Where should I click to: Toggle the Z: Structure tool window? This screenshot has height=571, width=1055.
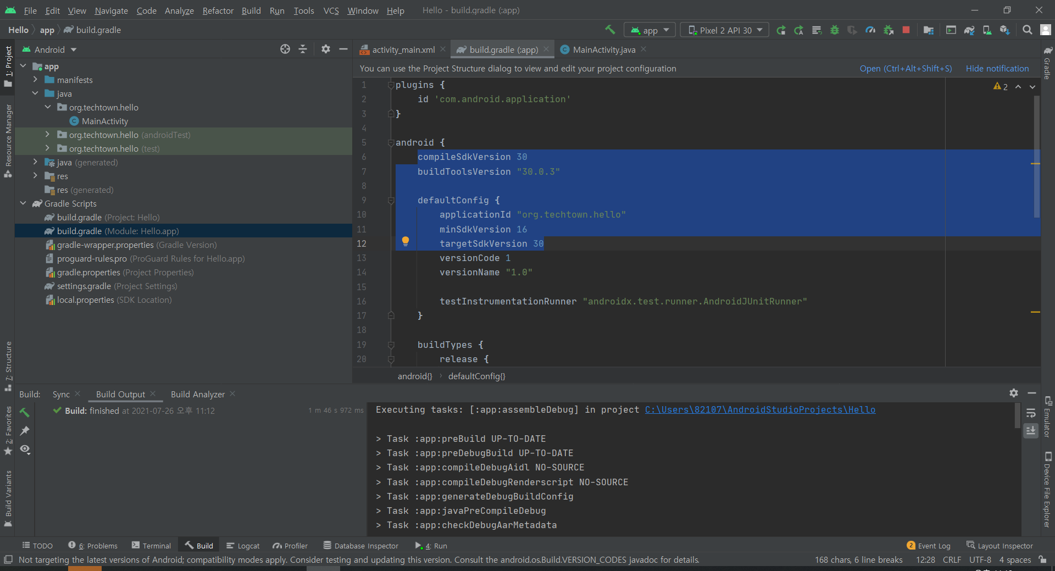coord(8,365)
